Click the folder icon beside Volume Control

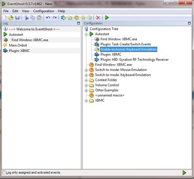coord(91,85)
